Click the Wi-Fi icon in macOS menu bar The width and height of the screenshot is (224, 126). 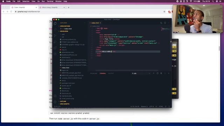[x=191, y=1]
